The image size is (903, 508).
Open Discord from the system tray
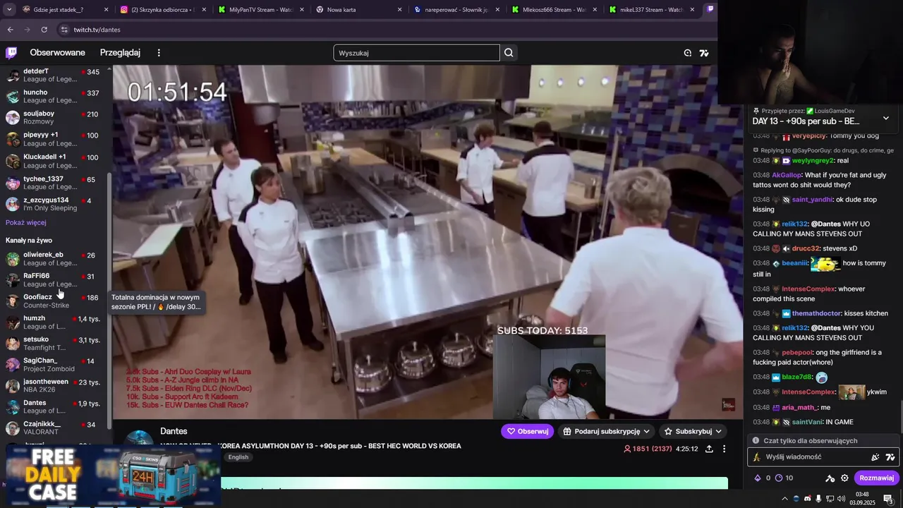808,499
